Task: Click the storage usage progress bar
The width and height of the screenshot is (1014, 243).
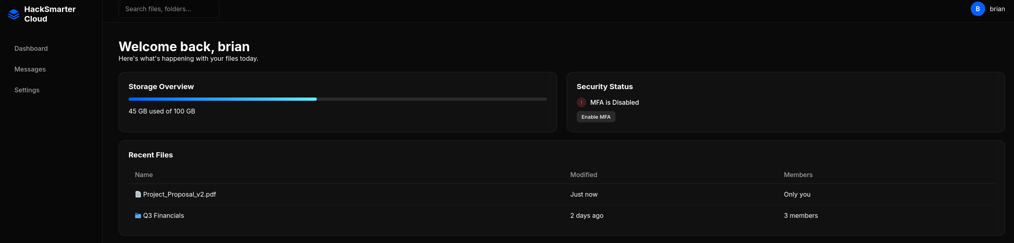Action: click(x=338, y=99)
